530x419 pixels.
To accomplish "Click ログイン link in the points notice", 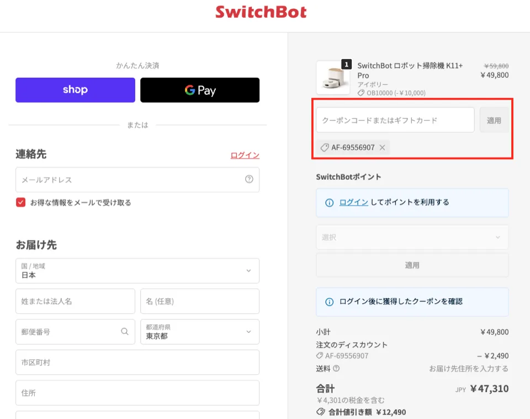I will pos(353,202).
